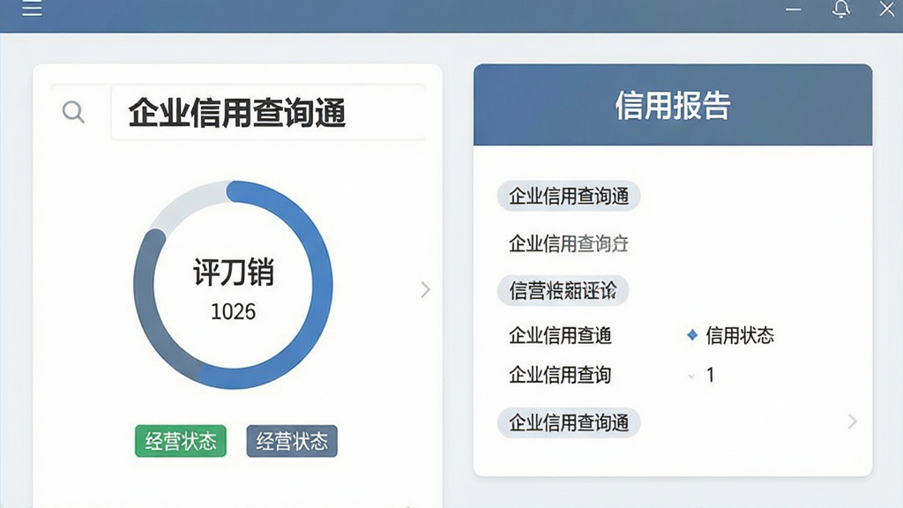Close the window with X button
Screen dimensions: 903x508
point(887,9)
